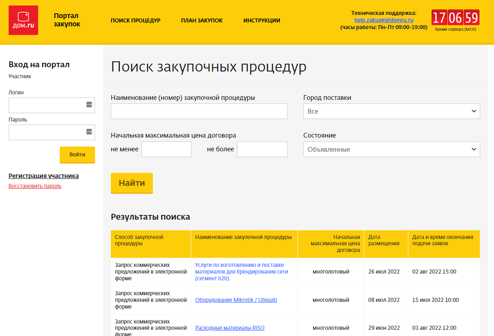Click Наименование закупочной процедуры column header
Screen dimensions: 494x336
point(245,244)
